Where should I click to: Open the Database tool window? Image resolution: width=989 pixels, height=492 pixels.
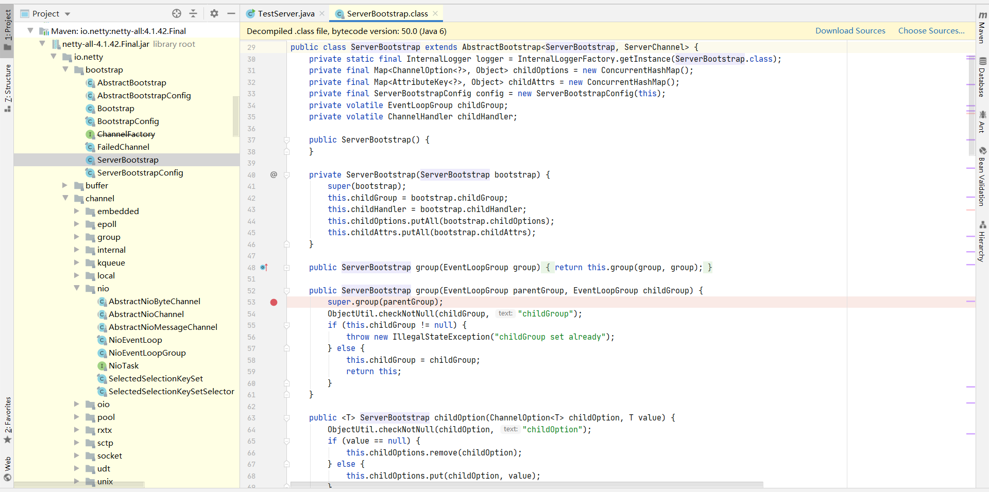[982, 77]
